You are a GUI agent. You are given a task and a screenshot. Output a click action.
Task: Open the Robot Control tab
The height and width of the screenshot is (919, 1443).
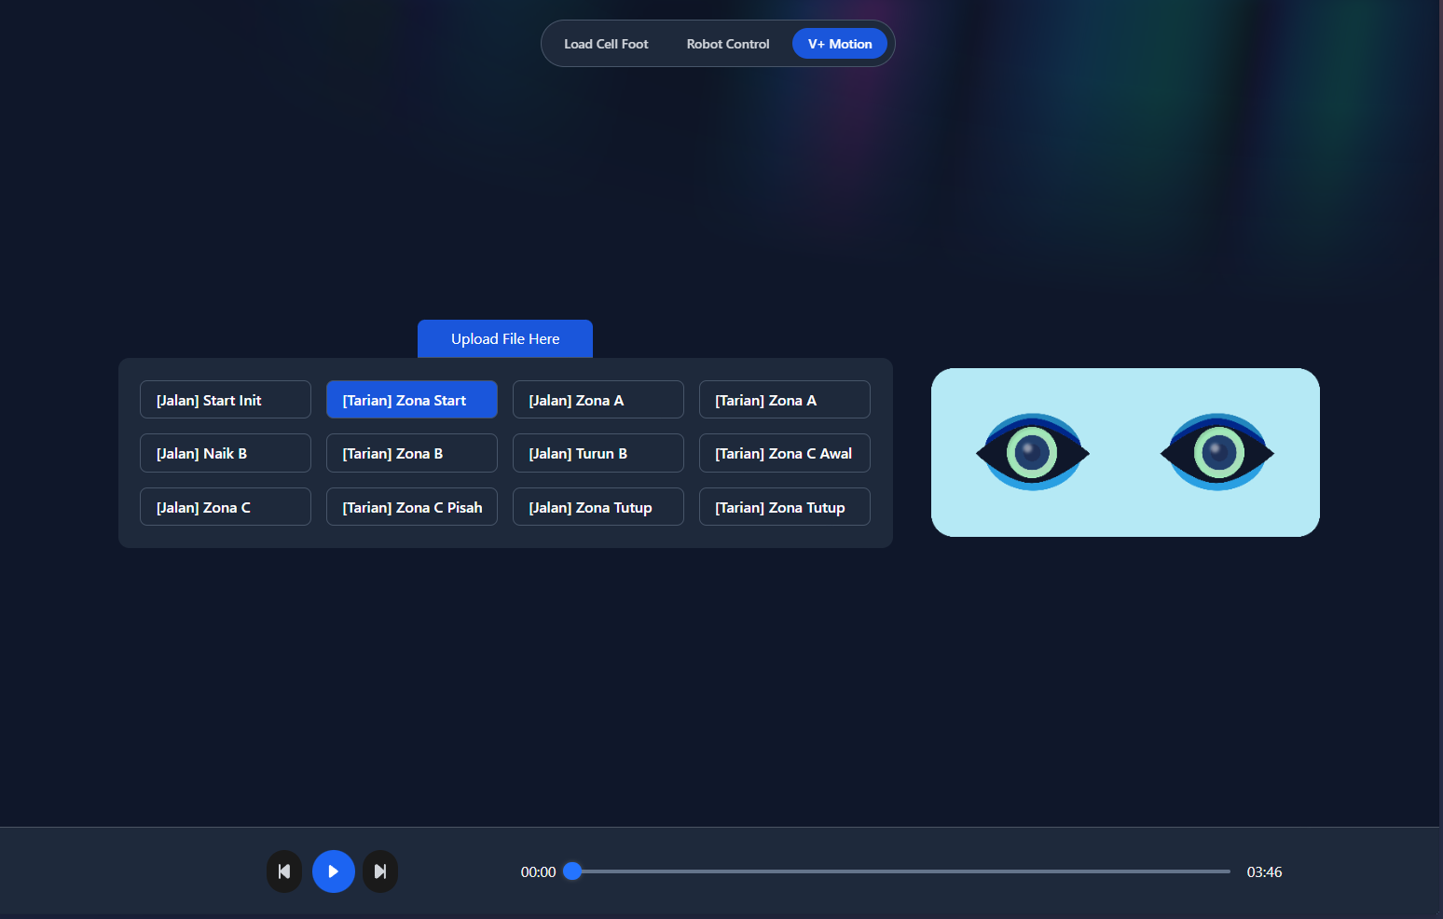[x=728, y=44]
